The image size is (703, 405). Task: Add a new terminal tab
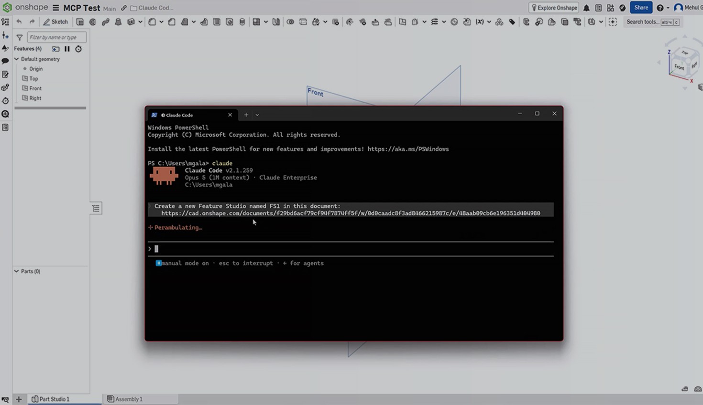point(246,115)
